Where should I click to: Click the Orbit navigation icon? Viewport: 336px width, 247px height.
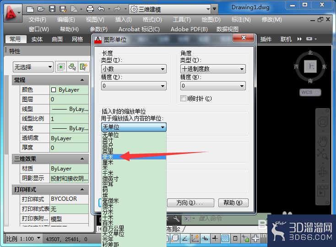[x=323, y=172]
